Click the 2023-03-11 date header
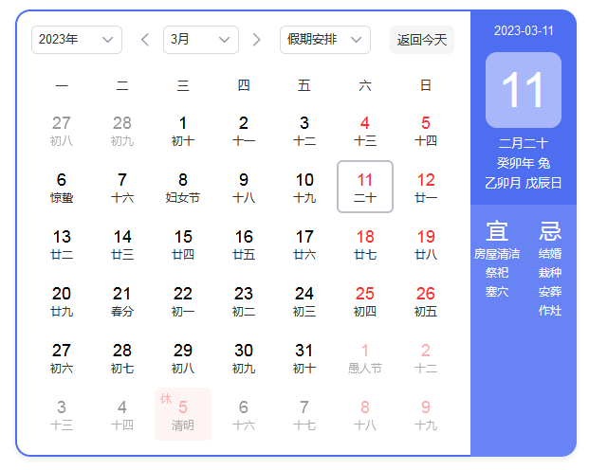This screenshot has width=589, height=470. click(x=524, y=30)
